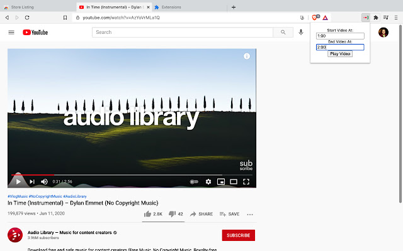Click the Play Video button in popup
The width and height of the screenshot is (403, 251).
tap(340, 54)
